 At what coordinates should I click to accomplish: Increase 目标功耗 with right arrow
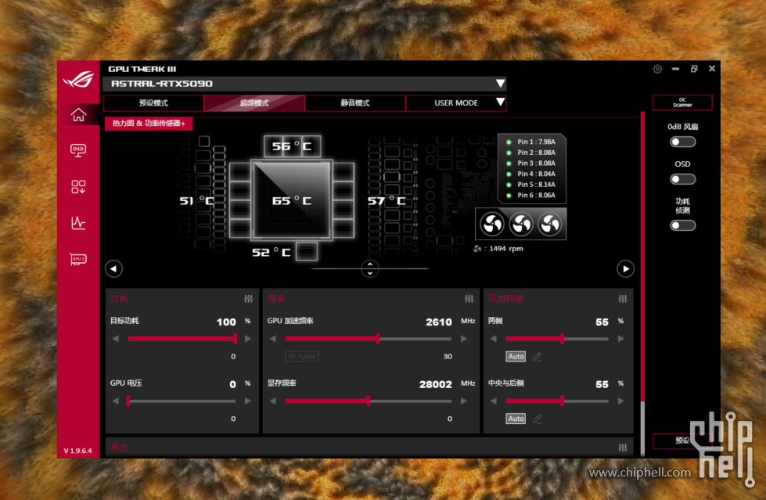(x=248, y=339)
